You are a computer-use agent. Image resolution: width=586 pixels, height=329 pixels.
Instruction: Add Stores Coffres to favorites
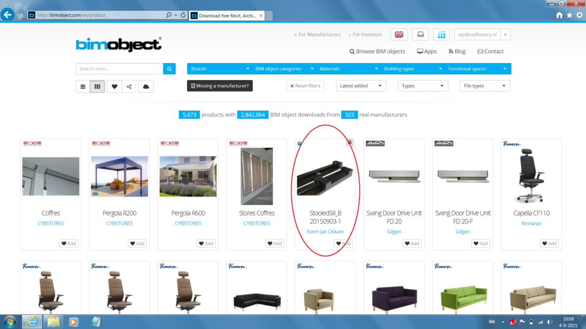click(274, 244)
